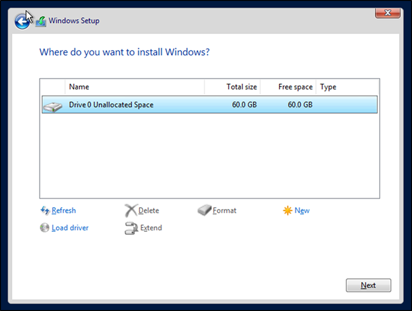Click the 60.0 GB free space value

coord(300,105)
